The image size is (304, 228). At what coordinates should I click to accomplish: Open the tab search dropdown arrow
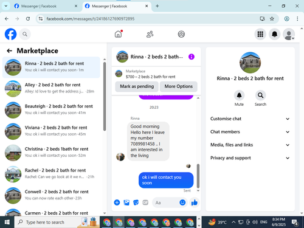pos(6,6)
